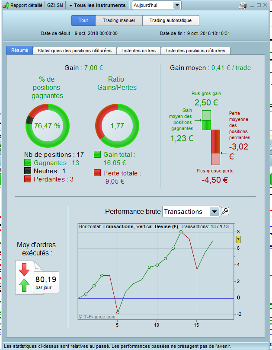
Task: Click the Perdantes : 3 label
Action: [54, 179]
